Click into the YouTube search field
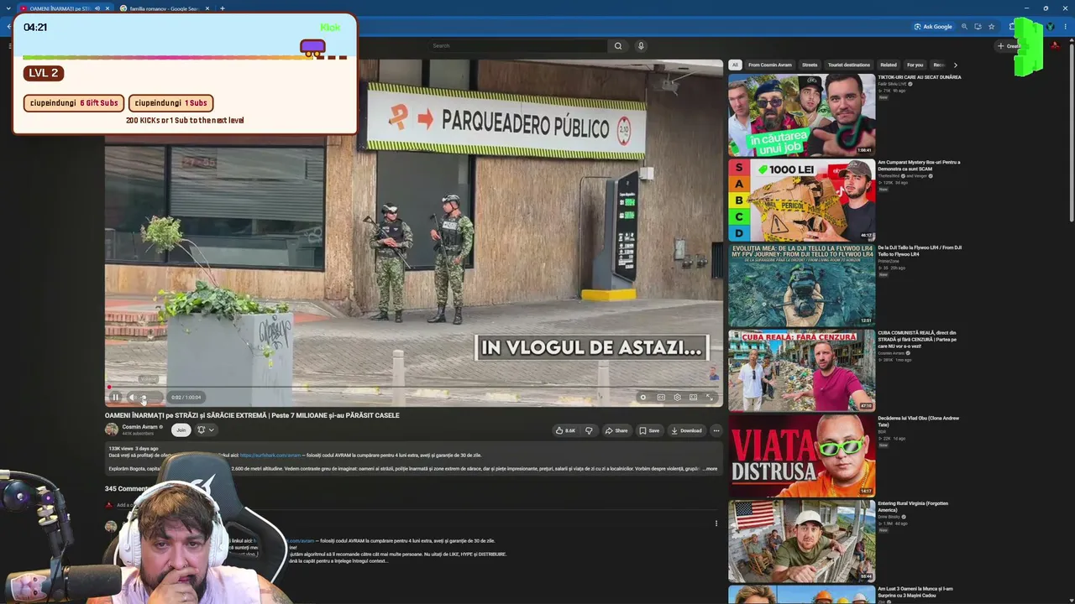 pyautogui.click(x=518, y=46)
